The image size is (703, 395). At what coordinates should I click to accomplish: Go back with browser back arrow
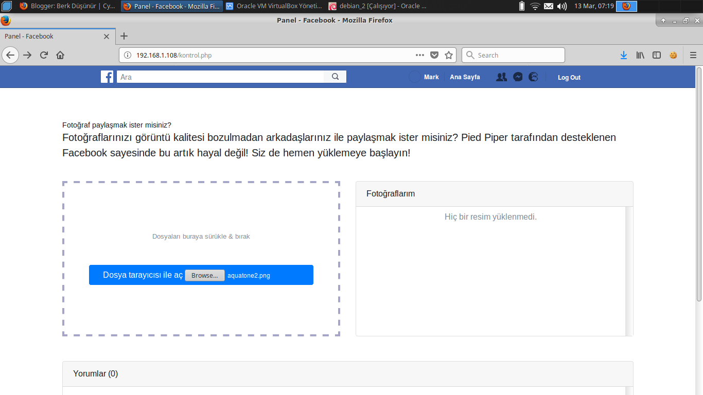tap(10, 55)
